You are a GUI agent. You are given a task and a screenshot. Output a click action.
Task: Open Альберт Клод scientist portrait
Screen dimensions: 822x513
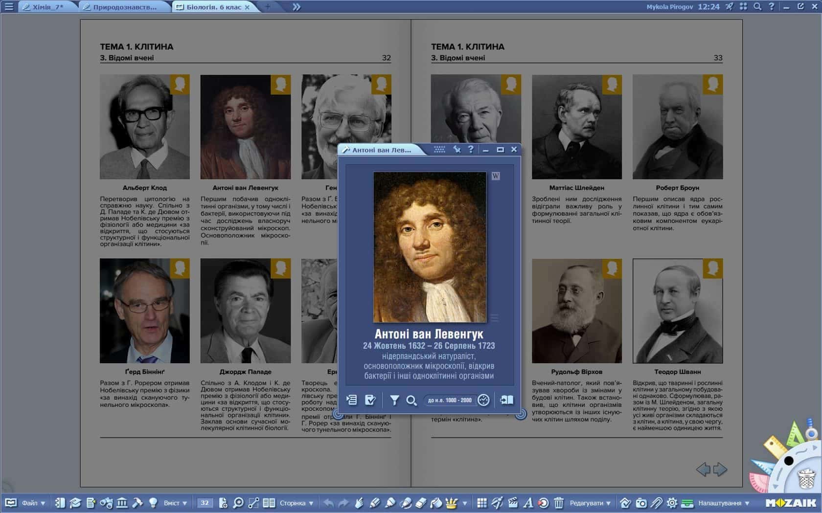144,127
